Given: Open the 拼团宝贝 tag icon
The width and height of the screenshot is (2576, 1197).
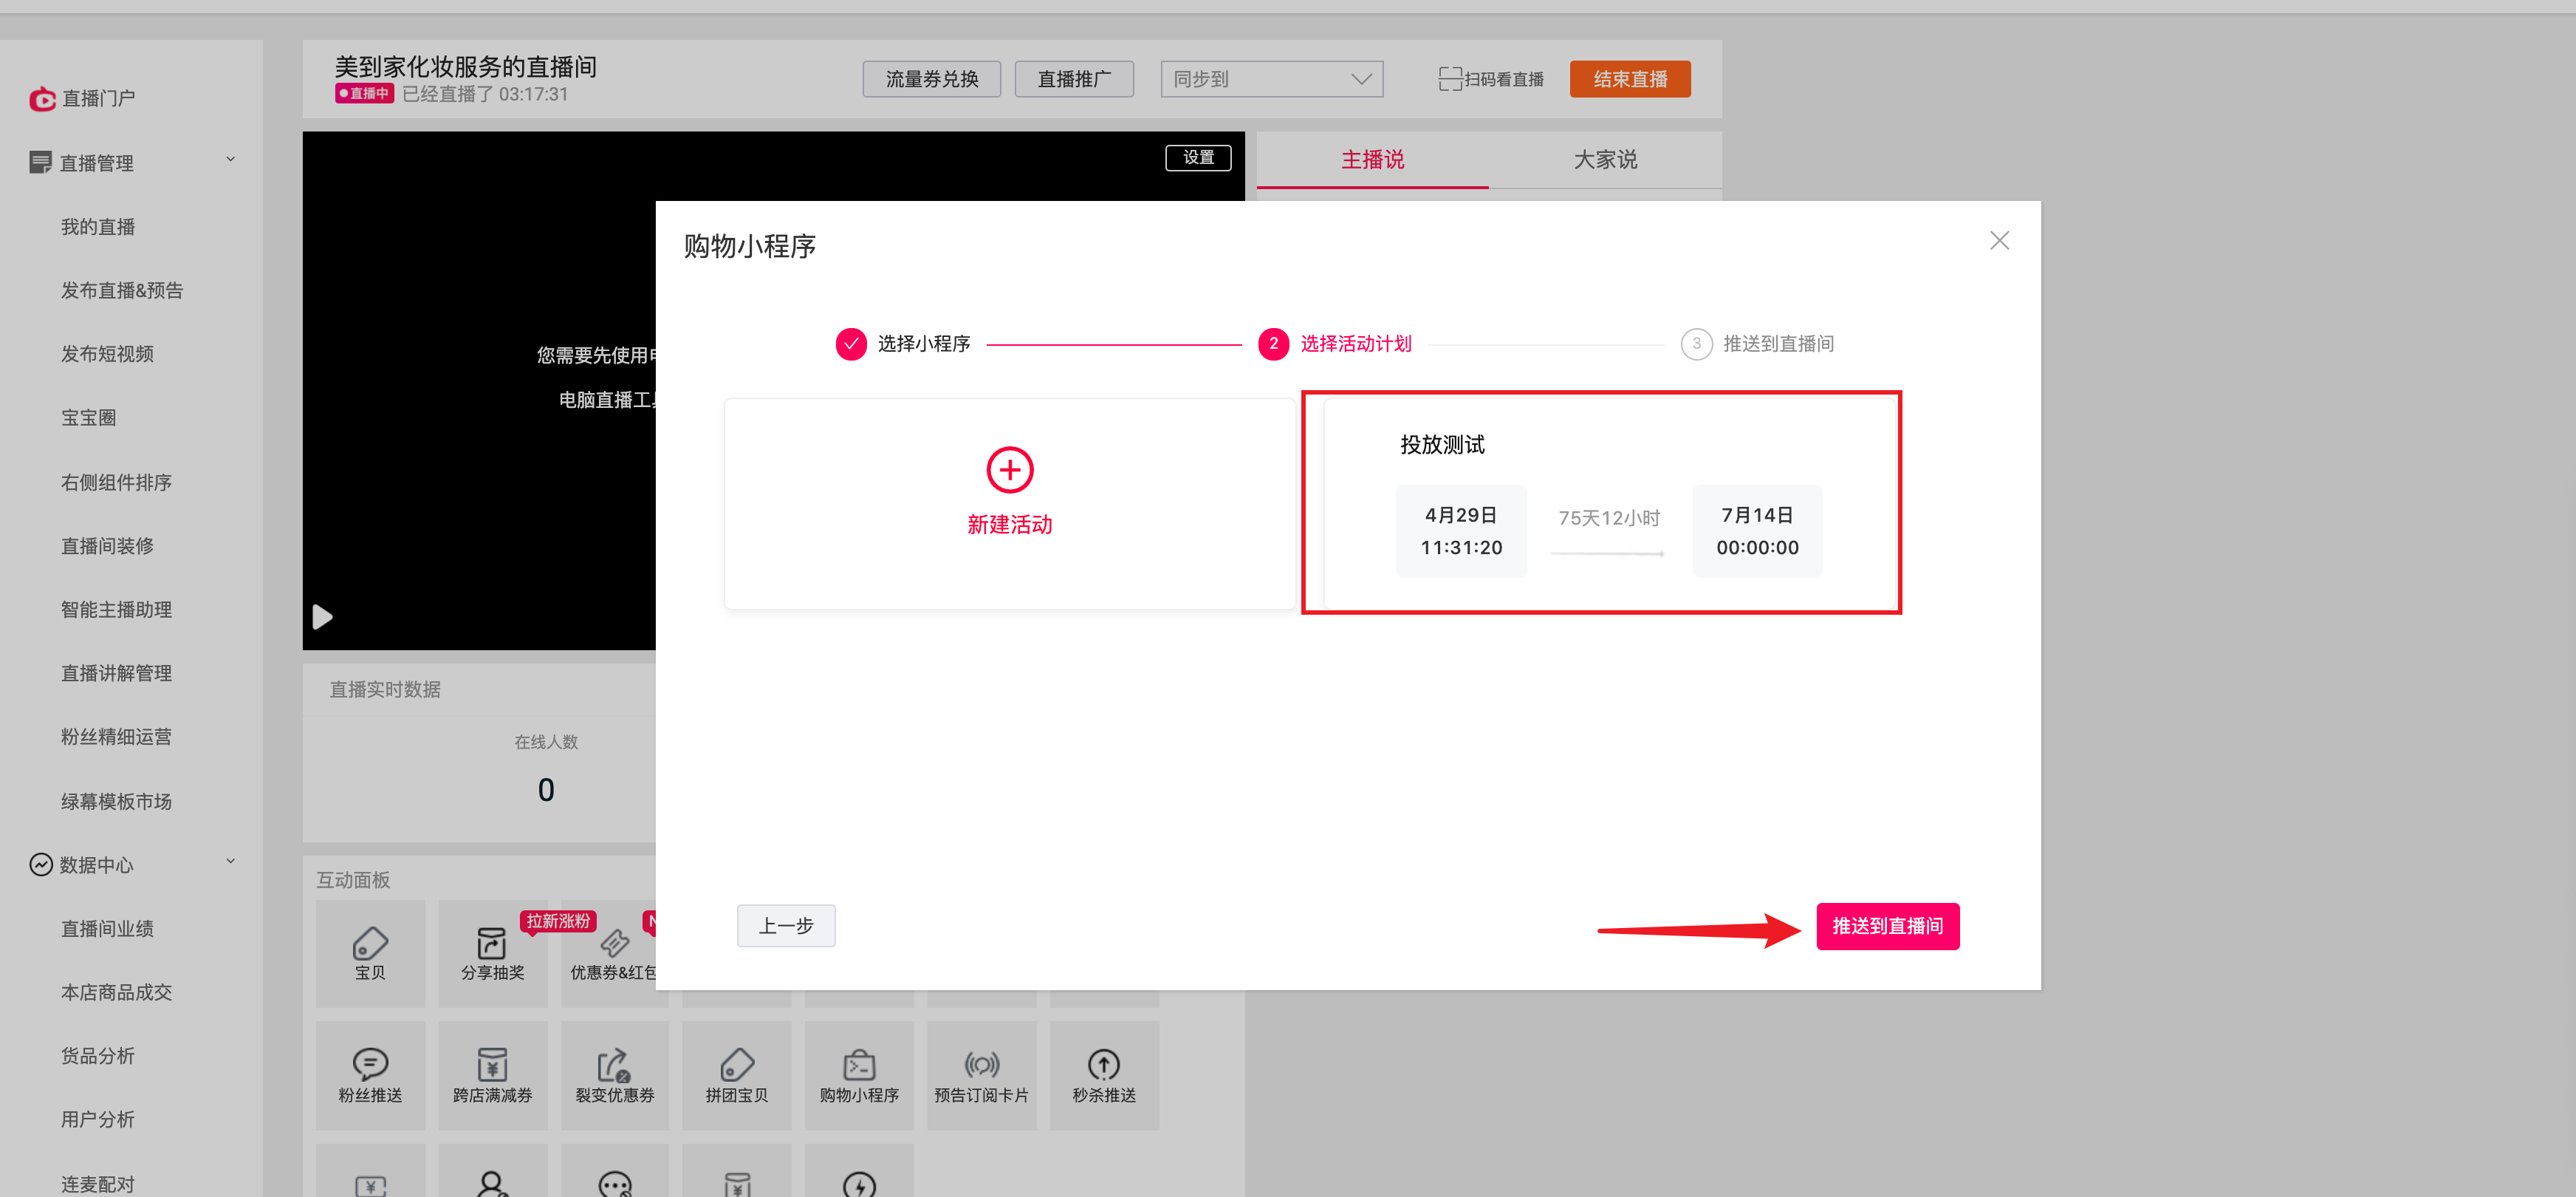Looking at the screenshot, I should (737, 1064).
